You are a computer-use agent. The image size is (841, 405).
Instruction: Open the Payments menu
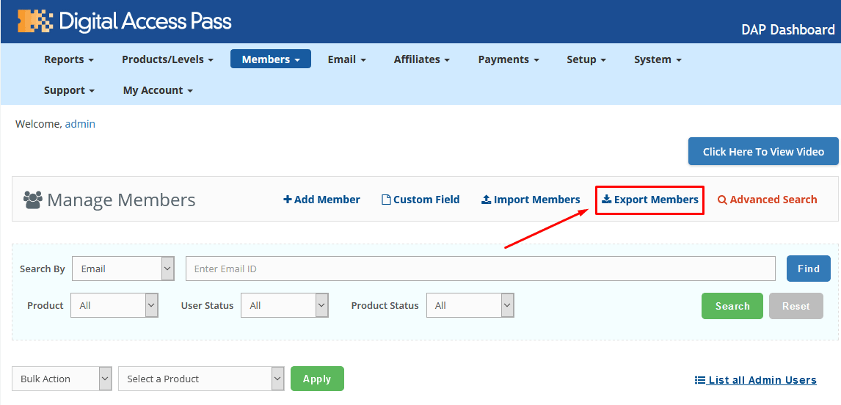click(509, 59)
